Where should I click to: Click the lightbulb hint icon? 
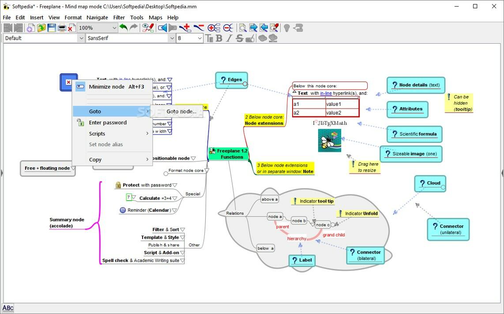286,27
